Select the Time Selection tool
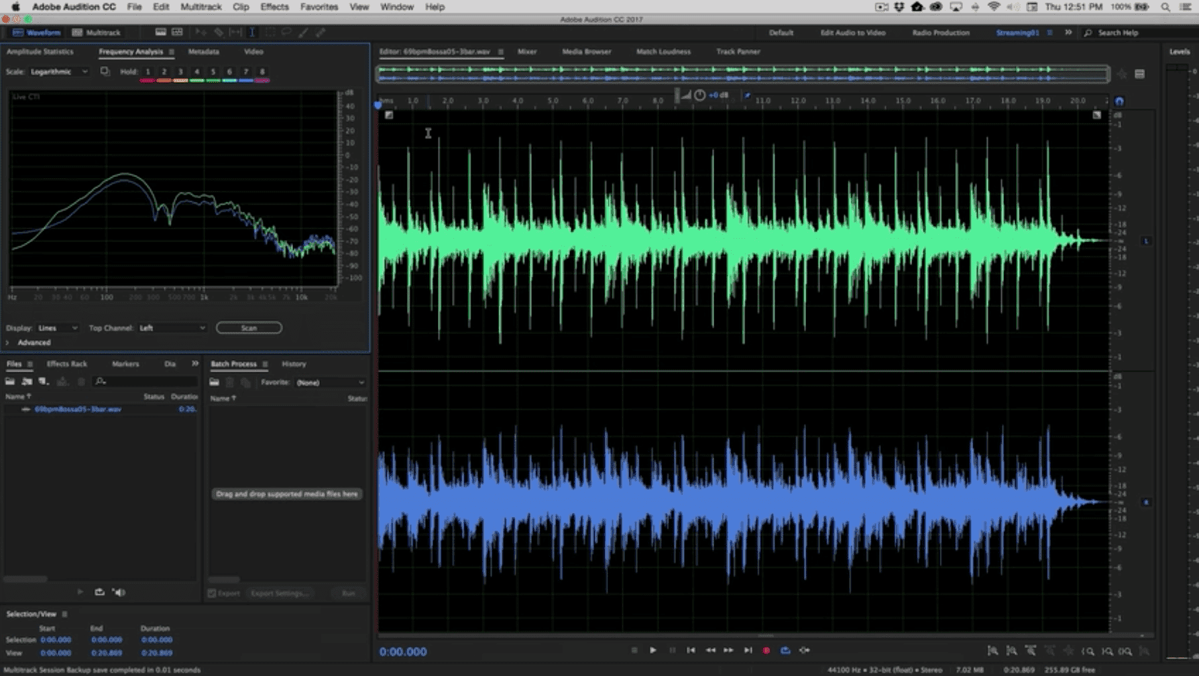 [x=252, y=32]
